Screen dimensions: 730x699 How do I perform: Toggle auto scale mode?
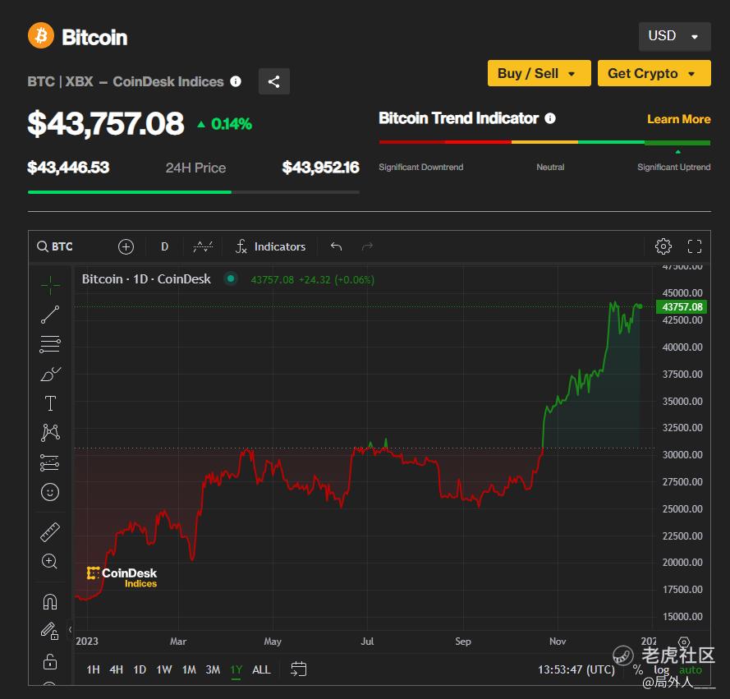[x=691, y=669]
